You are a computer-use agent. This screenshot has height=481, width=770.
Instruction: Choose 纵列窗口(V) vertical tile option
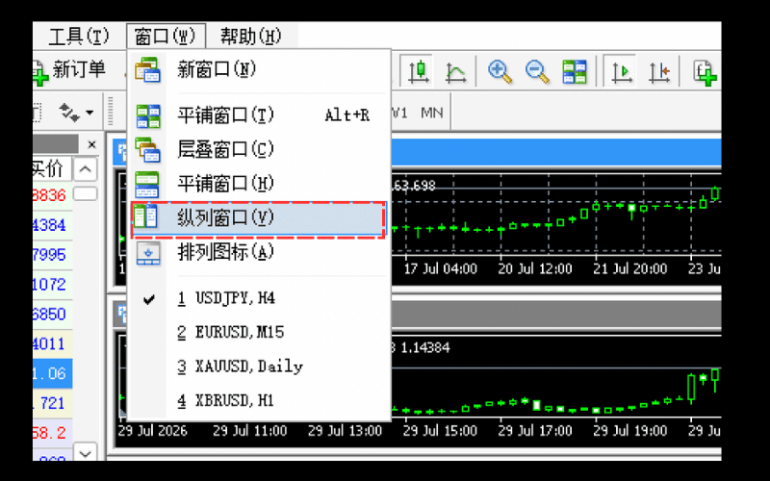click(259, 218)
